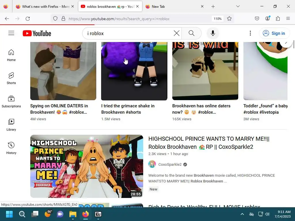Open 'Brookhaven has online daters now?' title
This screenshot has height=221, width=295.
click(201, 109)
